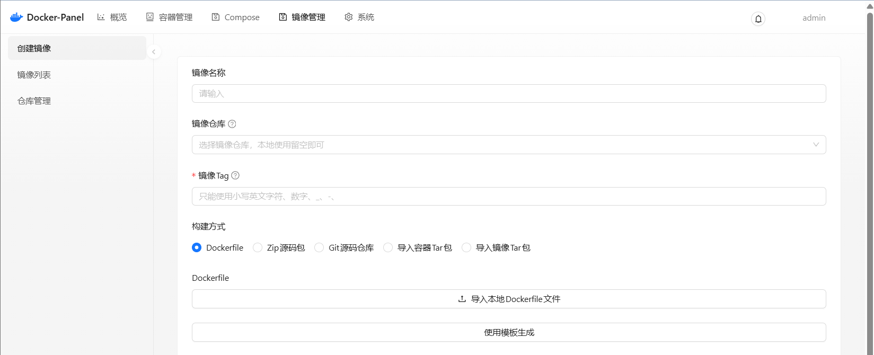Click the help icon beside 镜像仓库
This screenshot has height=355, width=874.
point(232,124)
